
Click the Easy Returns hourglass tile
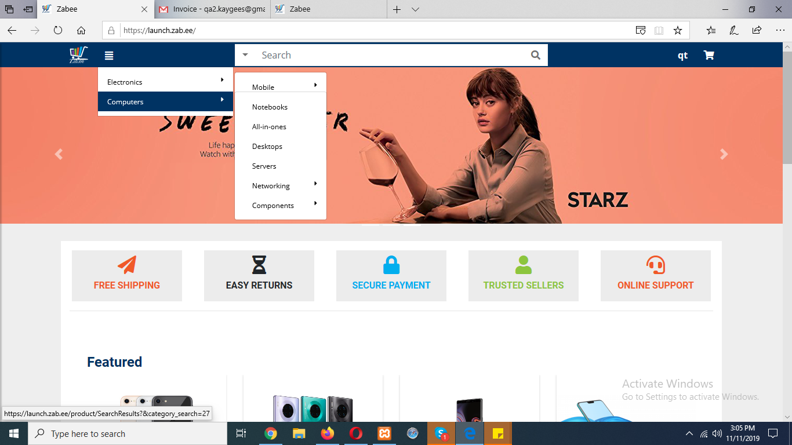tap(259, 276)
